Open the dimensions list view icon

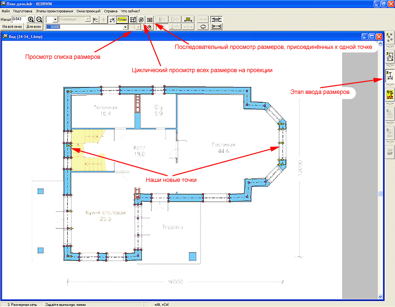click(x=133, y=19)
